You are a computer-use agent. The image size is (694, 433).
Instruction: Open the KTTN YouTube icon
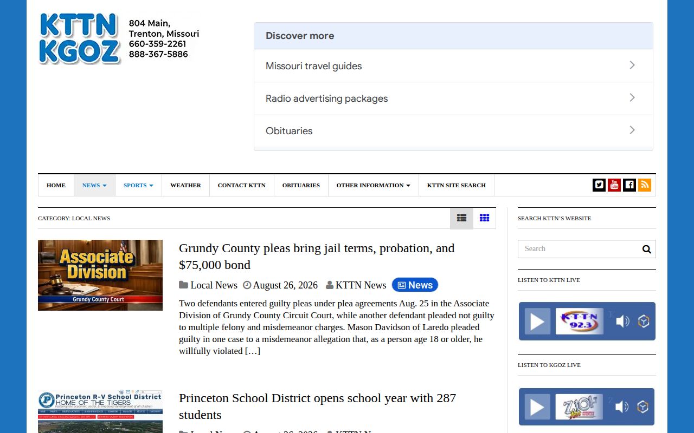[x=614, y=185]
